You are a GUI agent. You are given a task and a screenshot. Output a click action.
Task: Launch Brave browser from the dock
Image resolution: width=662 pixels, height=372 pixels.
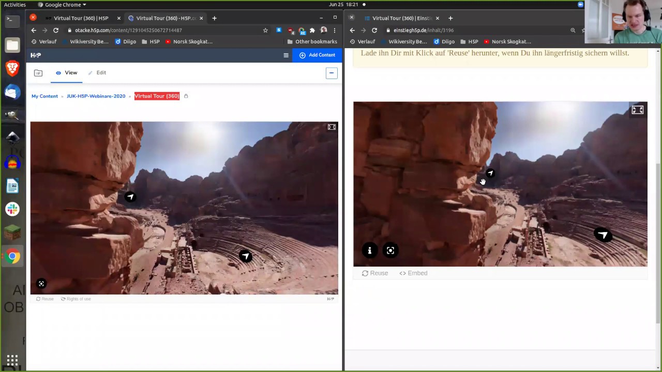click(x=12, y=69)
